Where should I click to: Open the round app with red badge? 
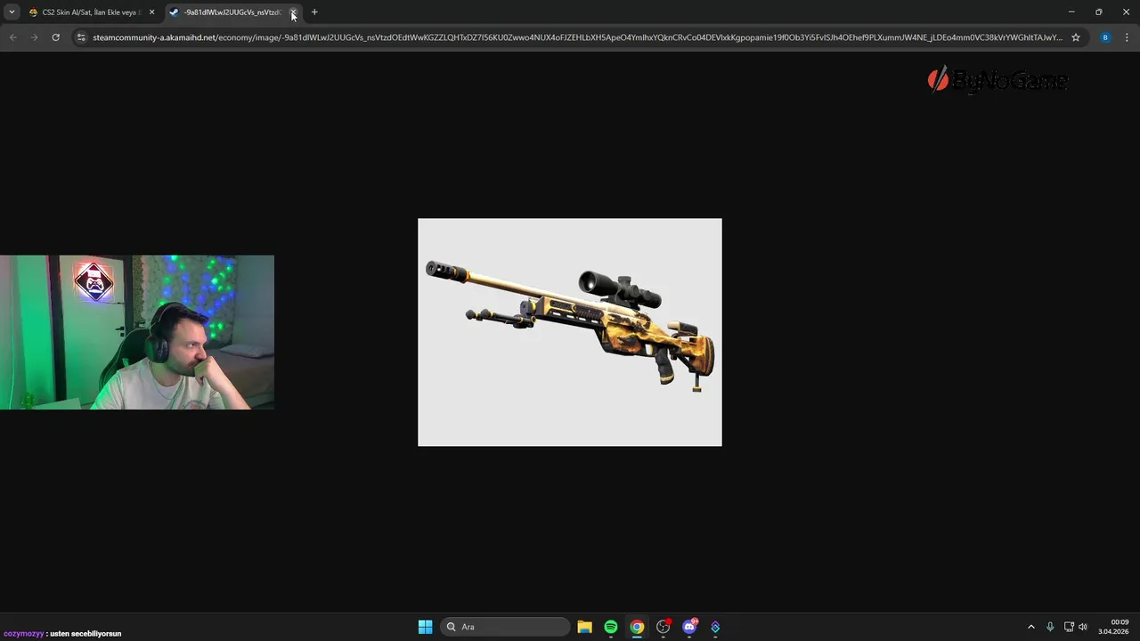point(664,627)
